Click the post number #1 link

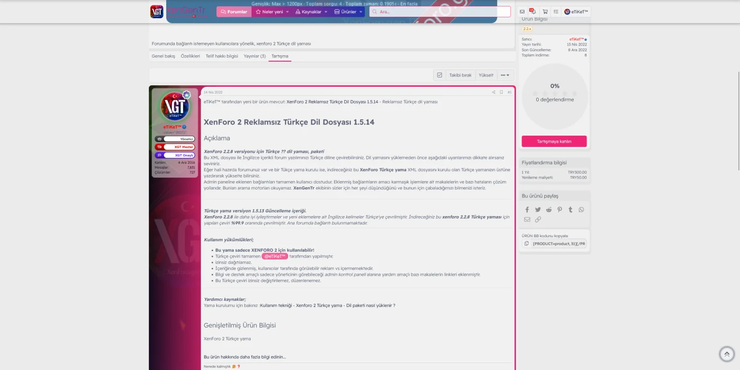510,92
